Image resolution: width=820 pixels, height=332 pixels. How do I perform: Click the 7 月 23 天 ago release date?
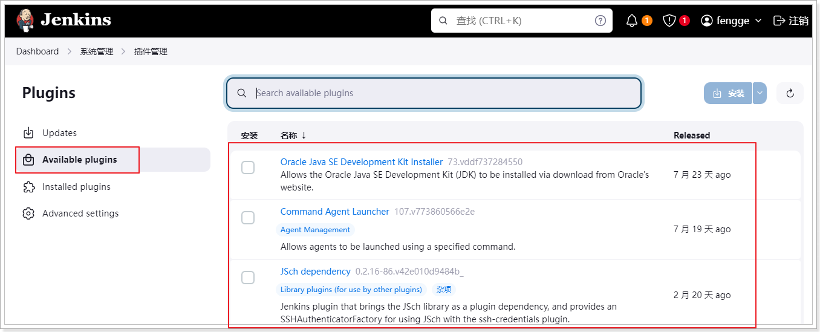point(702,175)
